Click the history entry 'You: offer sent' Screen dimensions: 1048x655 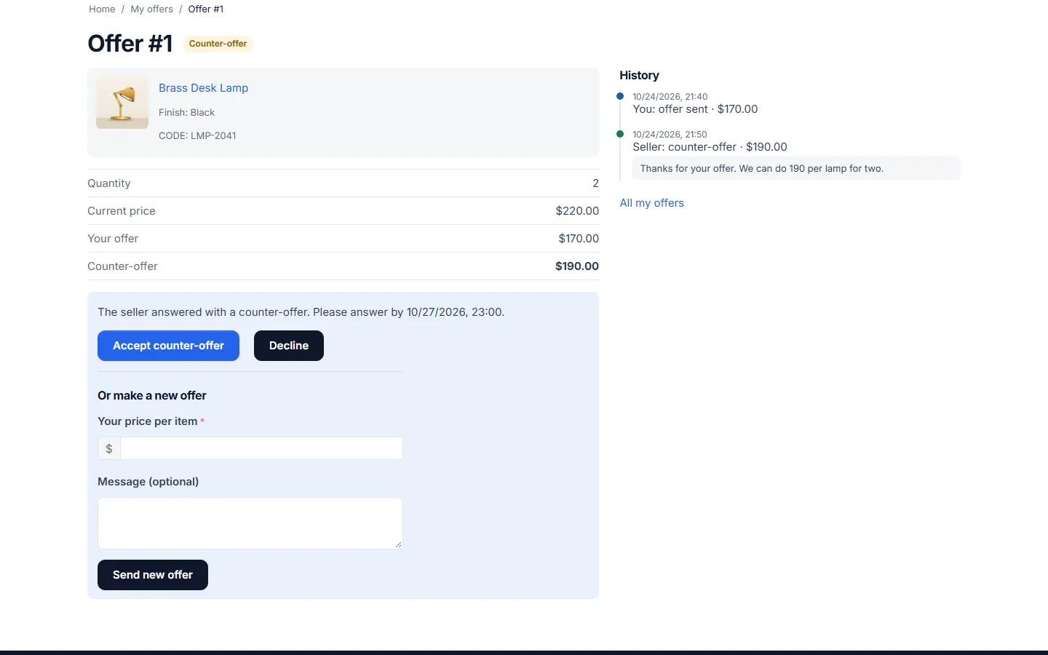tap(695, 109)
